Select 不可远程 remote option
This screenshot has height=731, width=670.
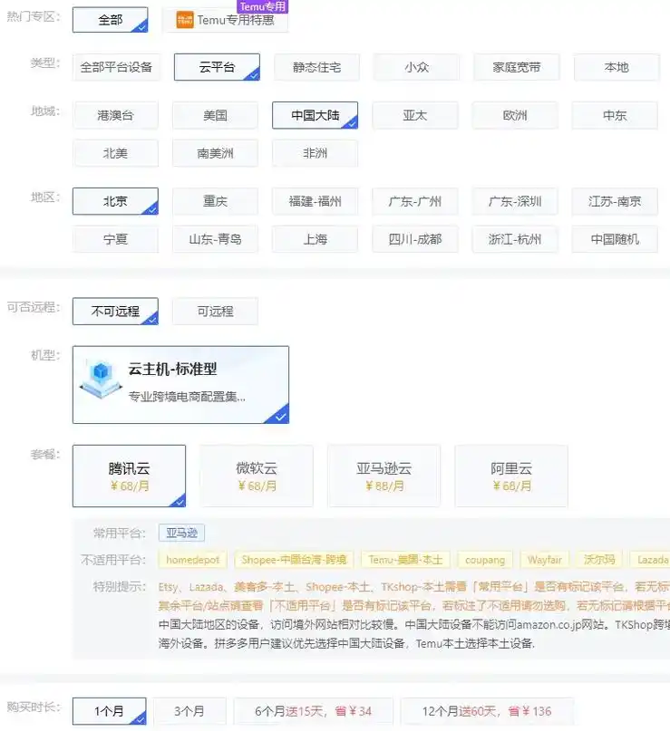(x=115, y=311)
